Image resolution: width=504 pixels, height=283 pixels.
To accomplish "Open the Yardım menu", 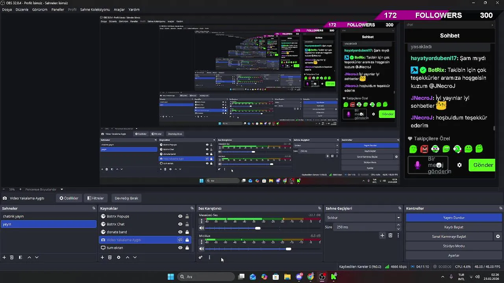I will pyautogui.click(x=134, y=9).
